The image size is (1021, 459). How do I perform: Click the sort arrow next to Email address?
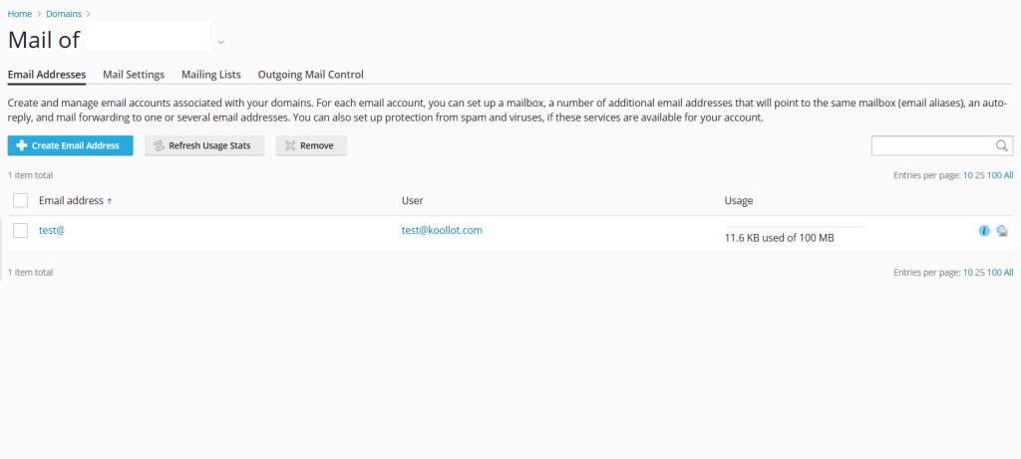tap(110, 201)
